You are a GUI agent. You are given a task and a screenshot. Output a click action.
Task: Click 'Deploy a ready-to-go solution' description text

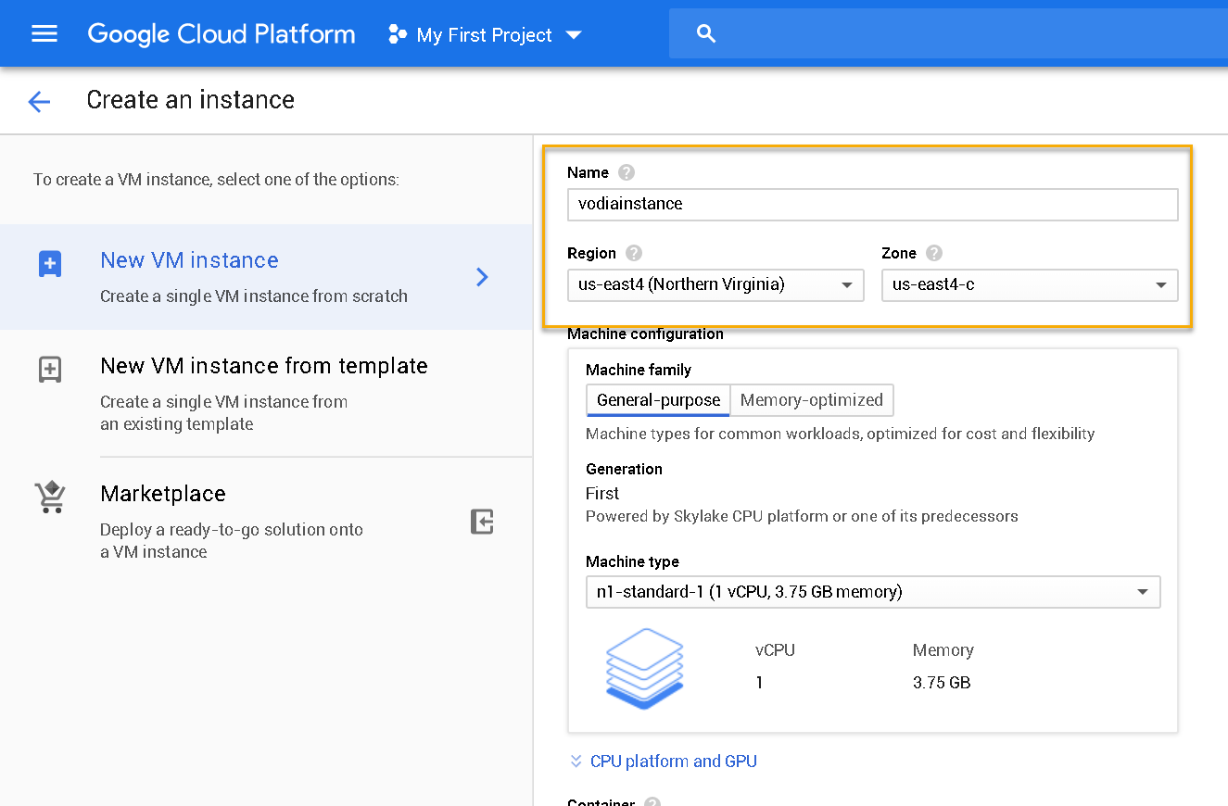pos(232,541)
